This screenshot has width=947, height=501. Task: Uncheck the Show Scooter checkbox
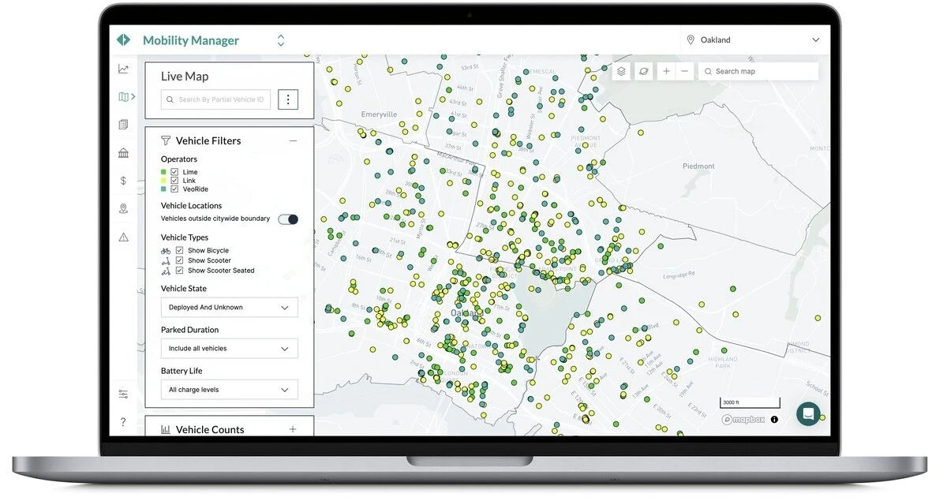180,260
